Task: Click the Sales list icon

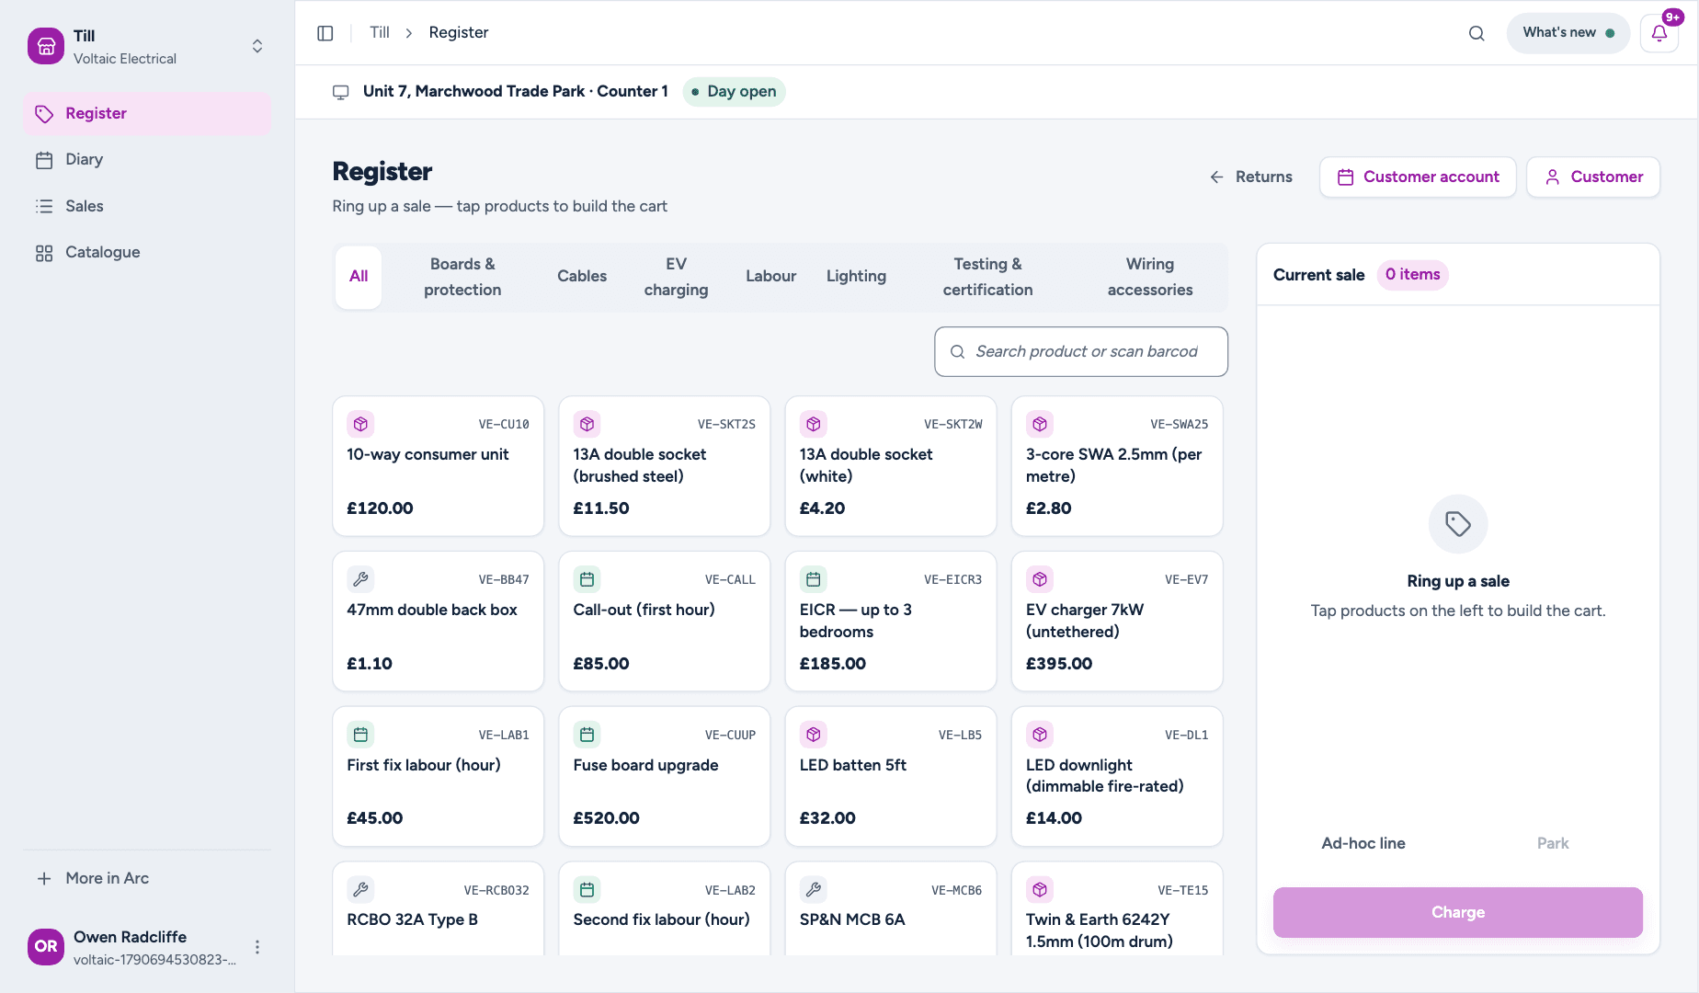Action: click(44, 206)
